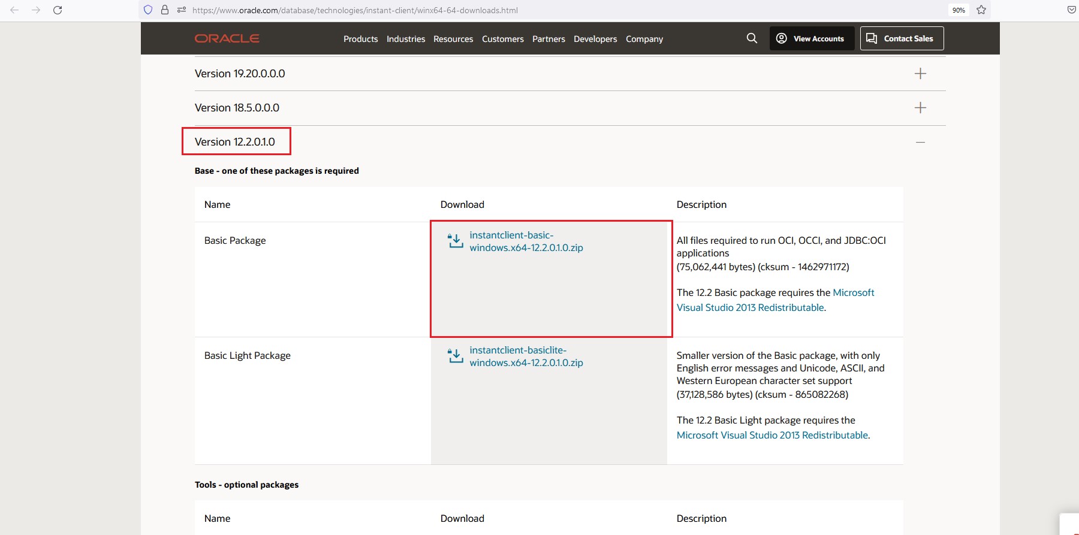Expand the Version 19.20.0.0.0 section

point(920,74)
